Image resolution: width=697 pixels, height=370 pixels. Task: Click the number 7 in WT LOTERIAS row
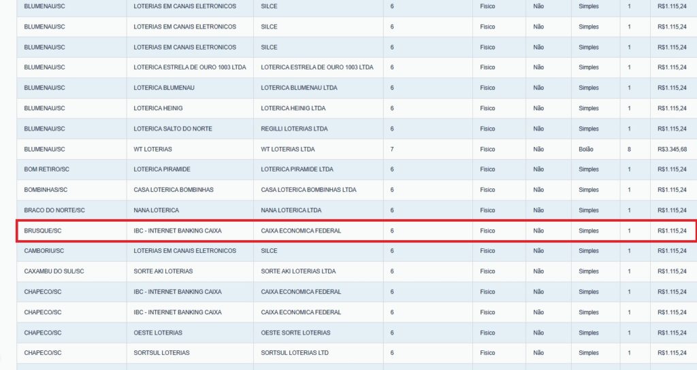[392, 149]
